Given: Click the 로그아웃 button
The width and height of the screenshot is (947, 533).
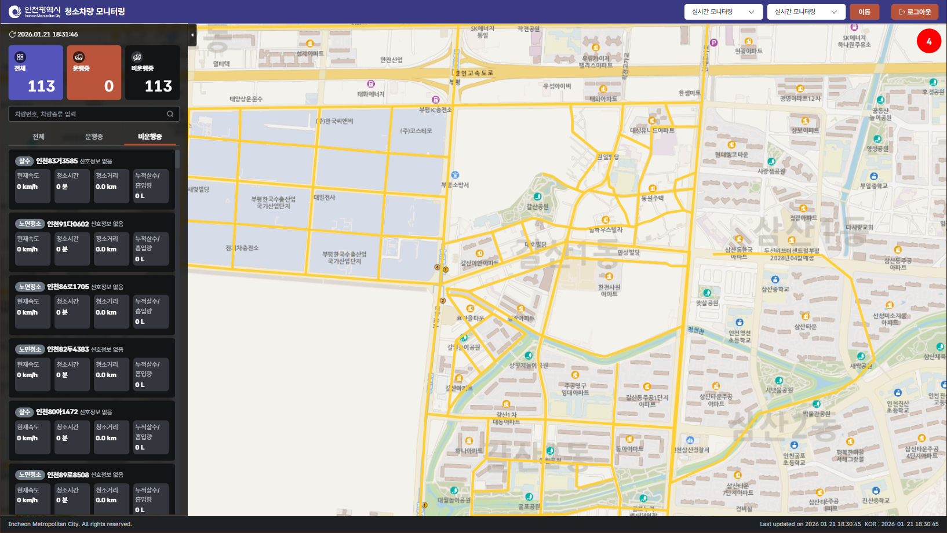Looking at the screenshot, I should (x=915, y=12).
